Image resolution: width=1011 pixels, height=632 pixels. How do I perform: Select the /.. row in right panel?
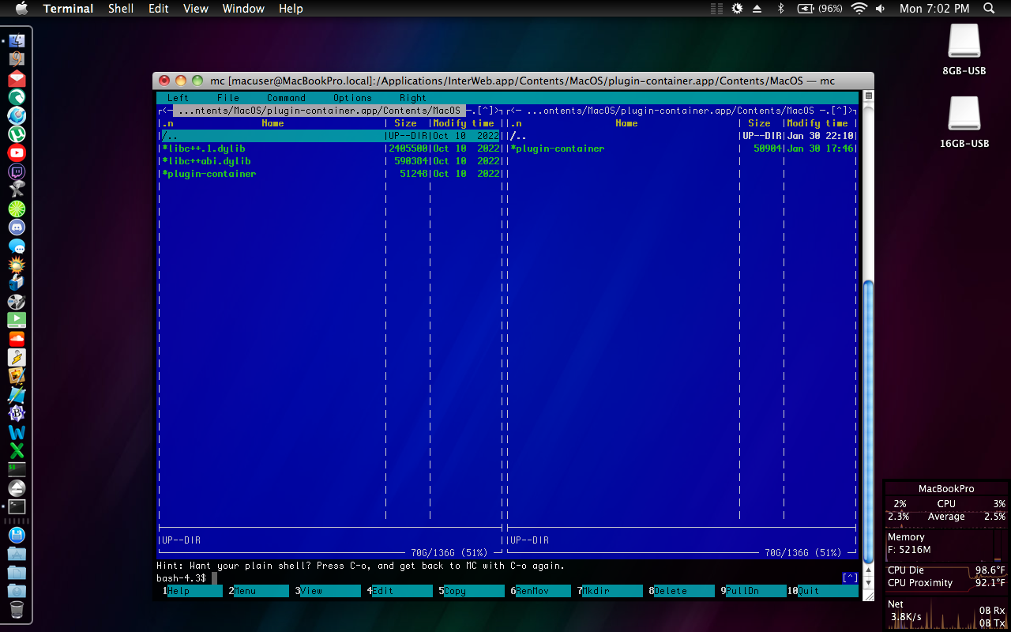pyautogui.click(x=682, y=136)
